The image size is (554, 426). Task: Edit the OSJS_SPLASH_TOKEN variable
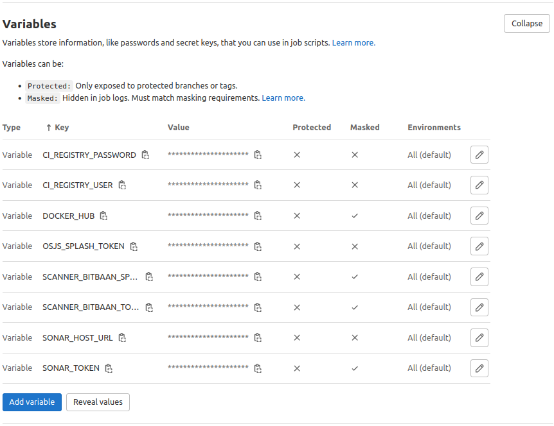tap(479, 246)
